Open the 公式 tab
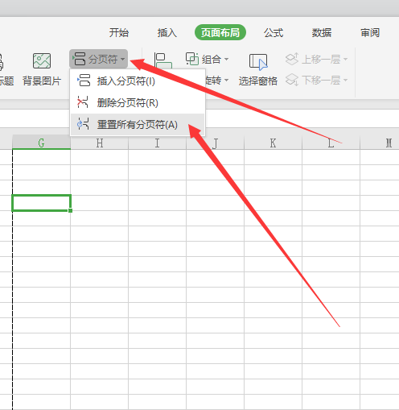 tap(274, 33)
